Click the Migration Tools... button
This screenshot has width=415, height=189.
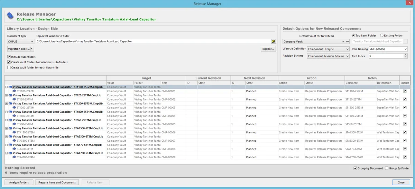[x=19, y=49]
